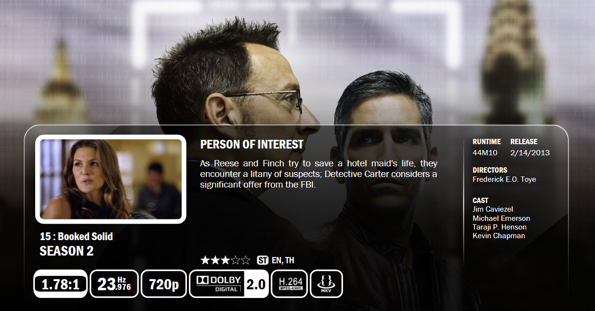Click the ST subtitle icon
The height and width of the screenshot is (311, 595).
click(263, 260)
